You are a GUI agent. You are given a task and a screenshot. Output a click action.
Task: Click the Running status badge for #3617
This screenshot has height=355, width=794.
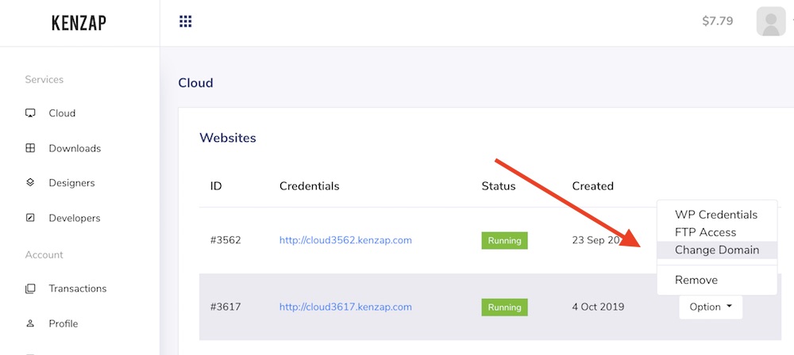(x=504, y=307)
